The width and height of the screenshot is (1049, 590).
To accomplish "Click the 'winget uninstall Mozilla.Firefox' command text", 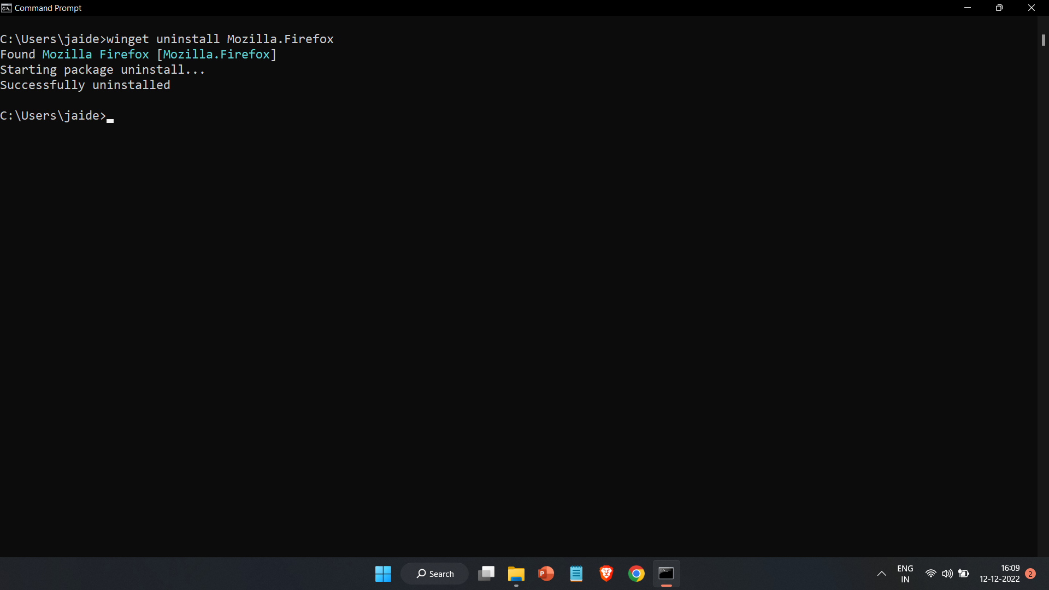I will (220, 39).
